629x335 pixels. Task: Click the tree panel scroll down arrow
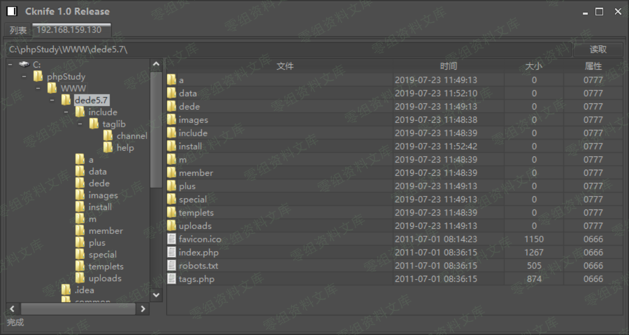(156, 294)
